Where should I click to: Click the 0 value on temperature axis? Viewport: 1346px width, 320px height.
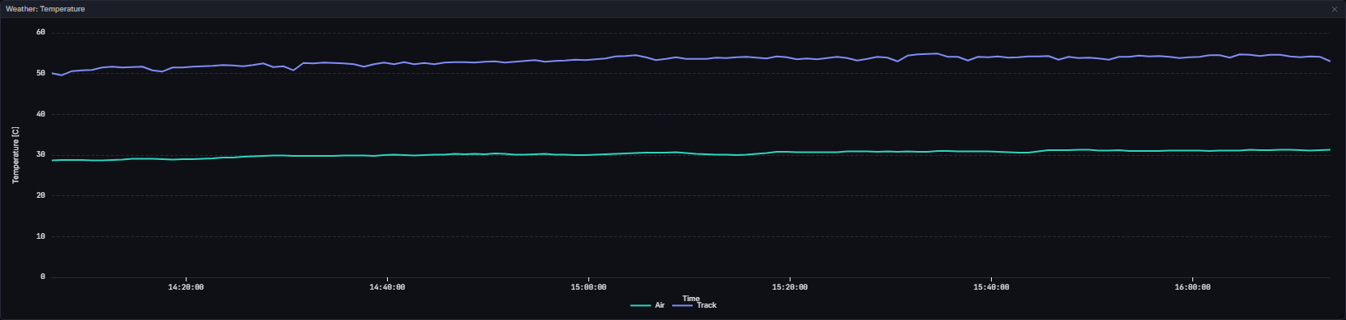pyautogui.click(x=43, y=277)
